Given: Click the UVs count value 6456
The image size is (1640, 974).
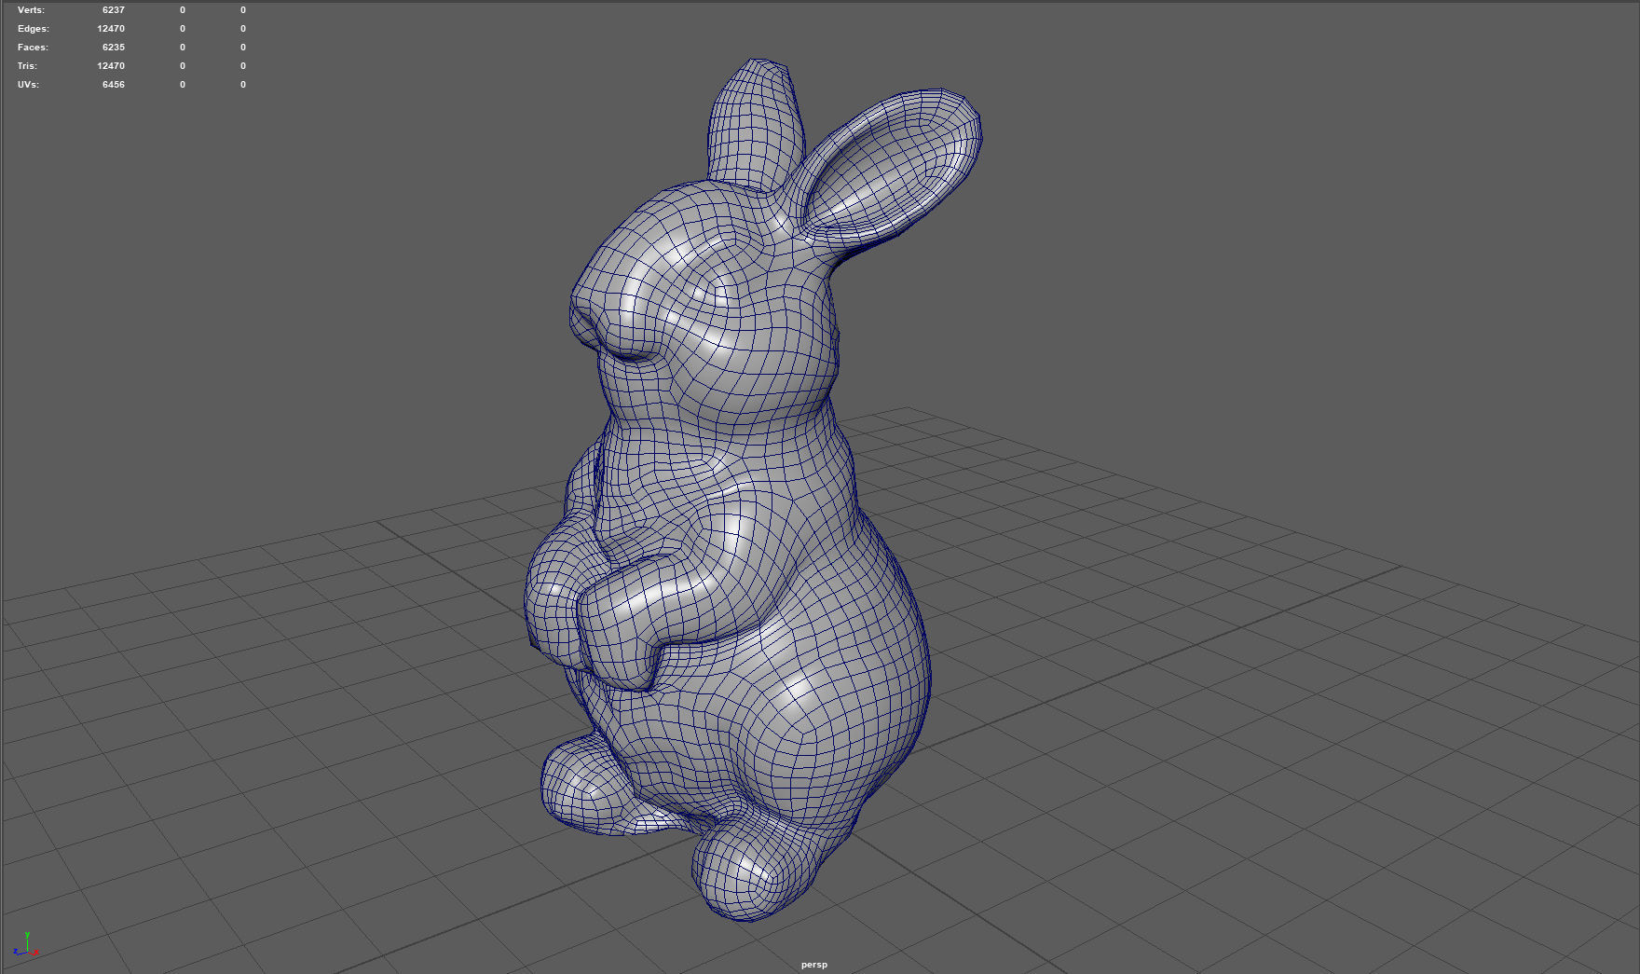Looking at the screenshot, I should coord(114,85).
